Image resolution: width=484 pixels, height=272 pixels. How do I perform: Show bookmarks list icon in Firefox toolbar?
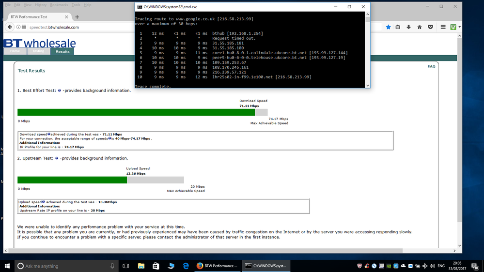(x=398, y=27)
